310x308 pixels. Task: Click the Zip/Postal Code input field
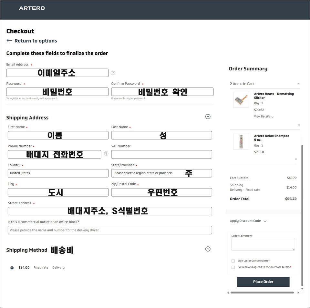(161, 192)
